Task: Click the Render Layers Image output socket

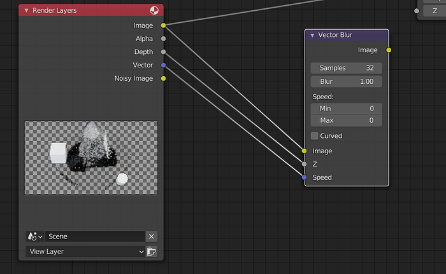Action: [163, 25]
